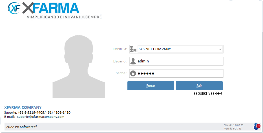Click the Versão 1.0.62.20 label
The image size is (263, 133).
point(234,125)
